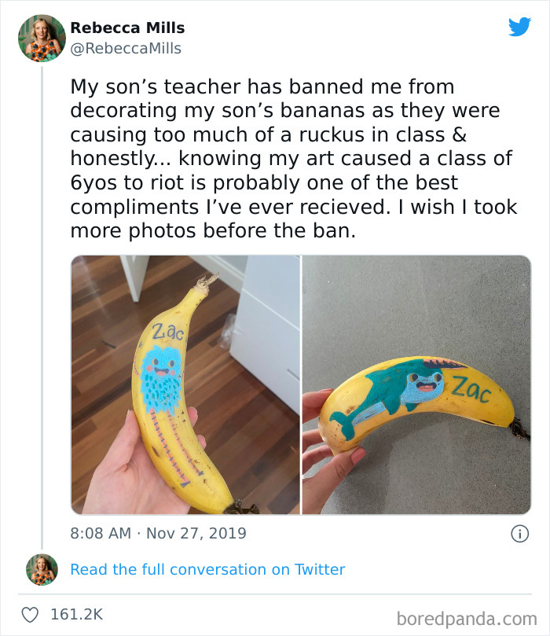Click Read the full conversation on Twitter
The width and height of the screenshot is (550, 636).
208,569
